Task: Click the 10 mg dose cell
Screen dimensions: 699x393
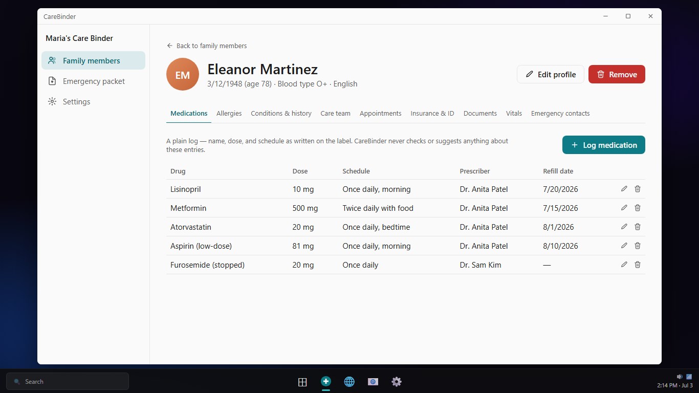Action: 303,189
